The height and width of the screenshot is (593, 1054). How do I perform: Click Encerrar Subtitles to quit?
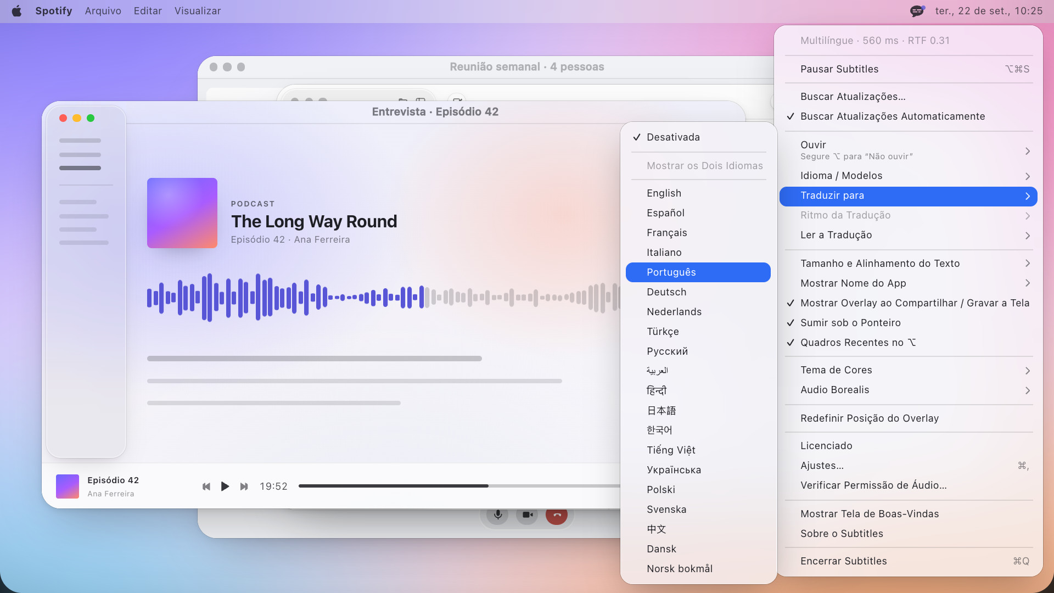point(909,561)
